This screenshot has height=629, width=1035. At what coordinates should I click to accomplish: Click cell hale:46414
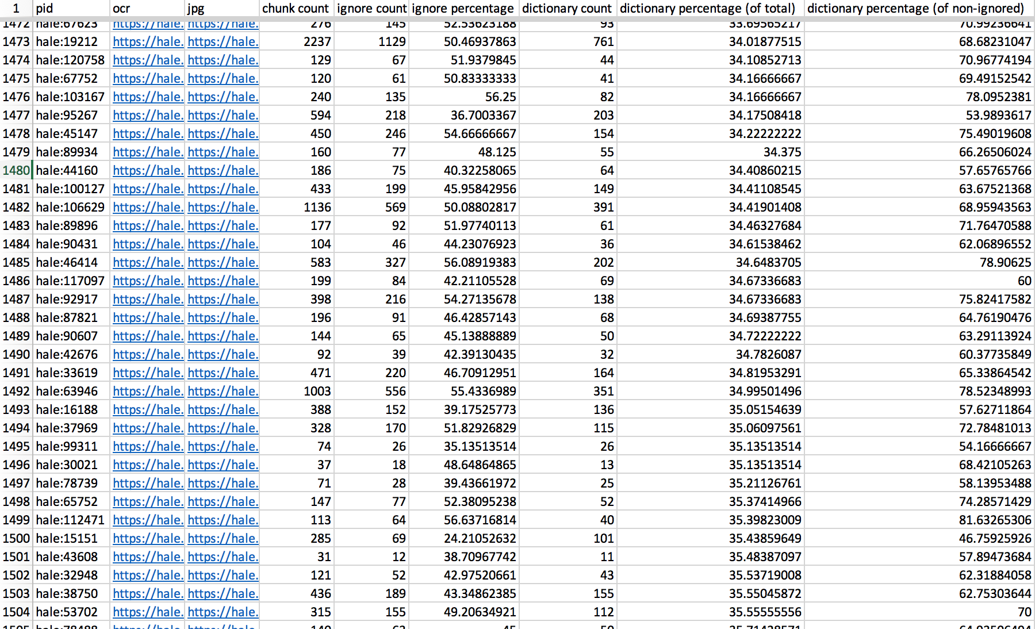[x=71, y=262]
